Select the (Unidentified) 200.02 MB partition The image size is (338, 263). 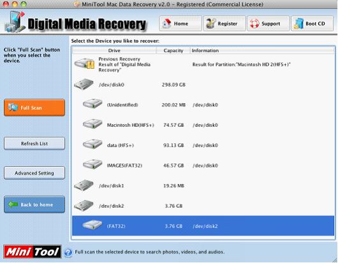203,105
